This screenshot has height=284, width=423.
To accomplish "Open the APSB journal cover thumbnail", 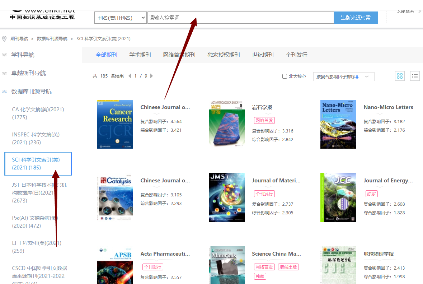I will pyautogui.click(x=115, y=265).
